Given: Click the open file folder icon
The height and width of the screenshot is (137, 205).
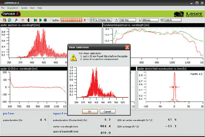Looking at the screenshot, I should coord(4,20).
